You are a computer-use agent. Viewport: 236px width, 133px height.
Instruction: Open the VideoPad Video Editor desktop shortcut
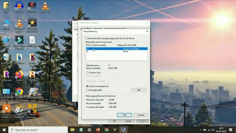[x=32, y=25]
